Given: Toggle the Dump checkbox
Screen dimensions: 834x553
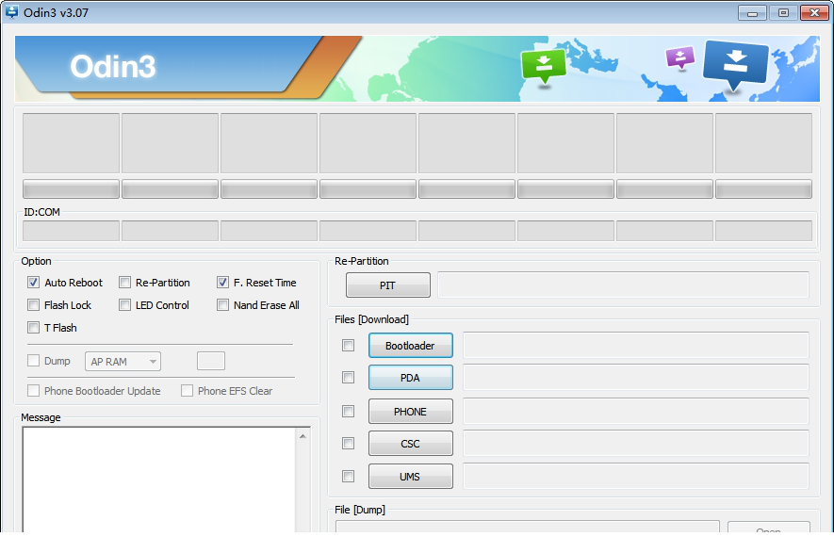Looking at the screenshot, I should [34, 361].
